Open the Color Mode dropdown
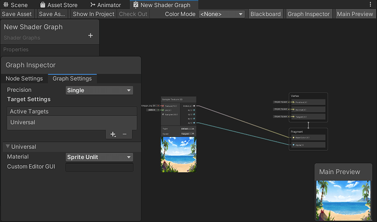Screen dimensions: 377x222 221,14
